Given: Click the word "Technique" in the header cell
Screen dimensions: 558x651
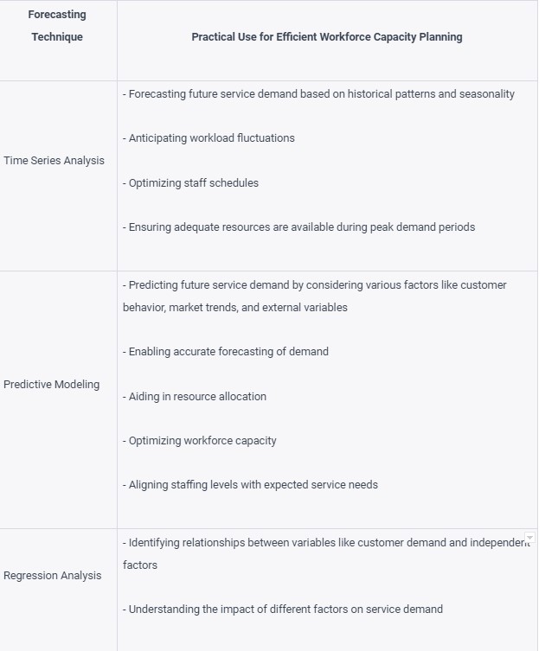Looking at the screenshot, I should pyautogui.click(x=57, y=37).
